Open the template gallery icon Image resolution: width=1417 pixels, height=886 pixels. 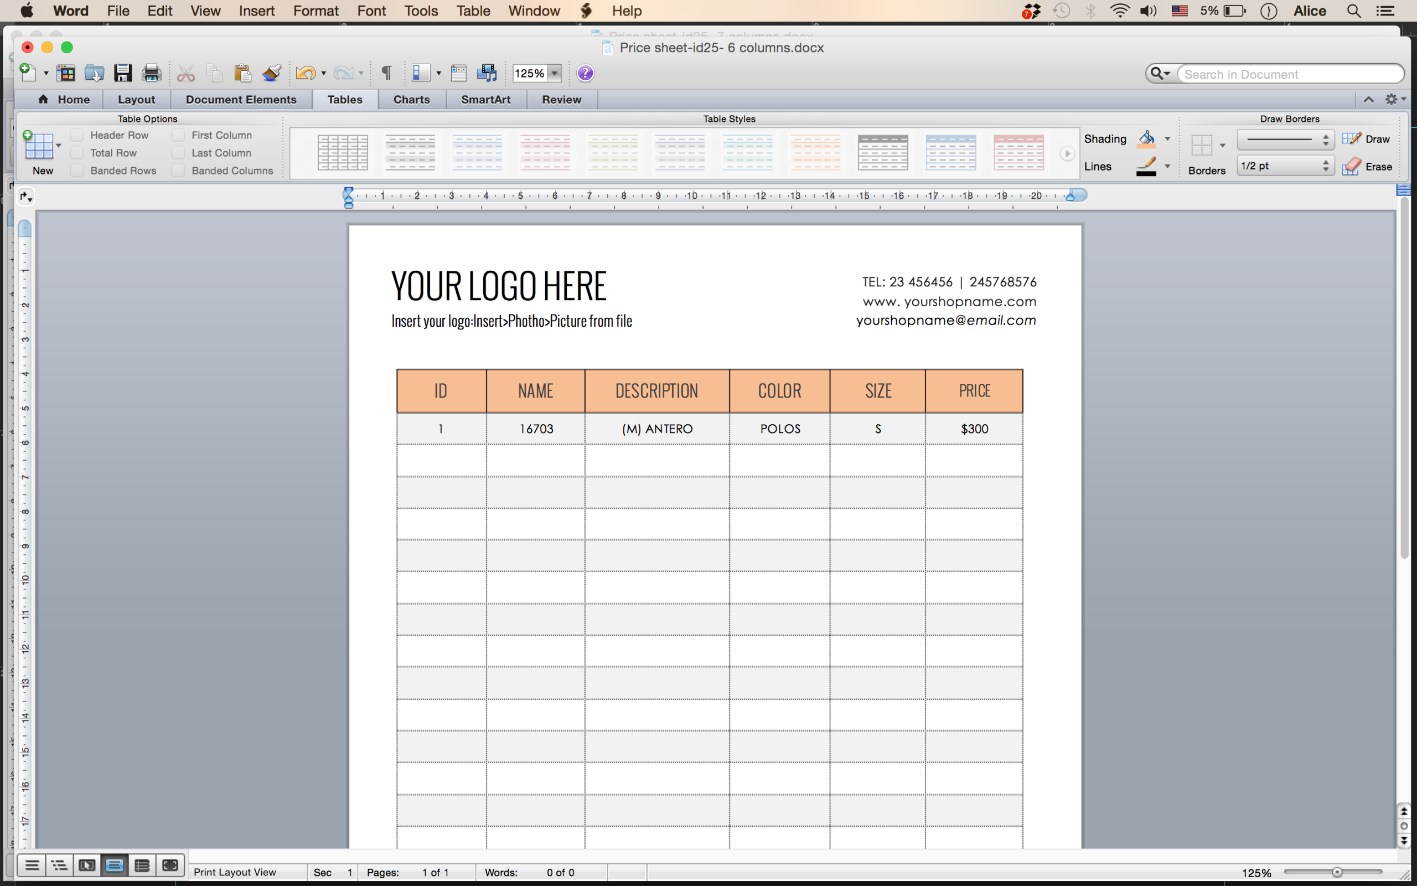pyautogui.click(x=65, y=73)
